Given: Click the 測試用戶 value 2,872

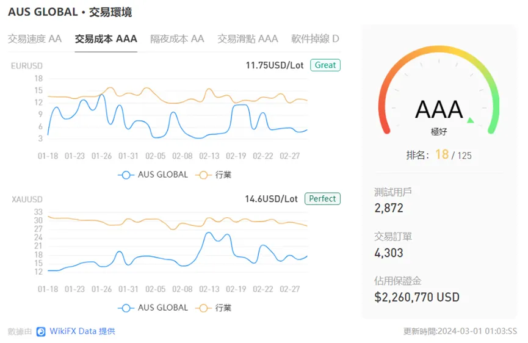Looking at the screenshot, I should pyautogui.click(x=389, y=208).
